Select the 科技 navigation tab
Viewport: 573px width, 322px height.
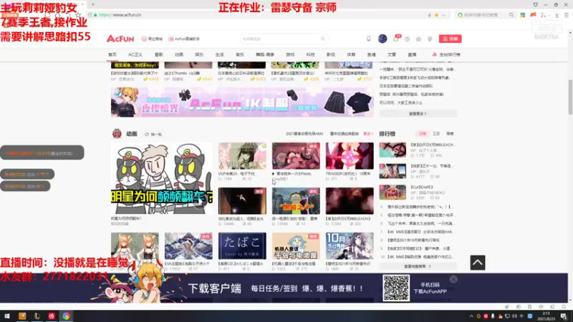tap(310, 54)
